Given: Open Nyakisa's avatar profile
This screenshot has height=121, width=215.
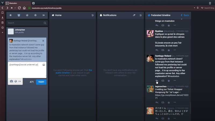Looking at the screenshot, I should point(150,34).
